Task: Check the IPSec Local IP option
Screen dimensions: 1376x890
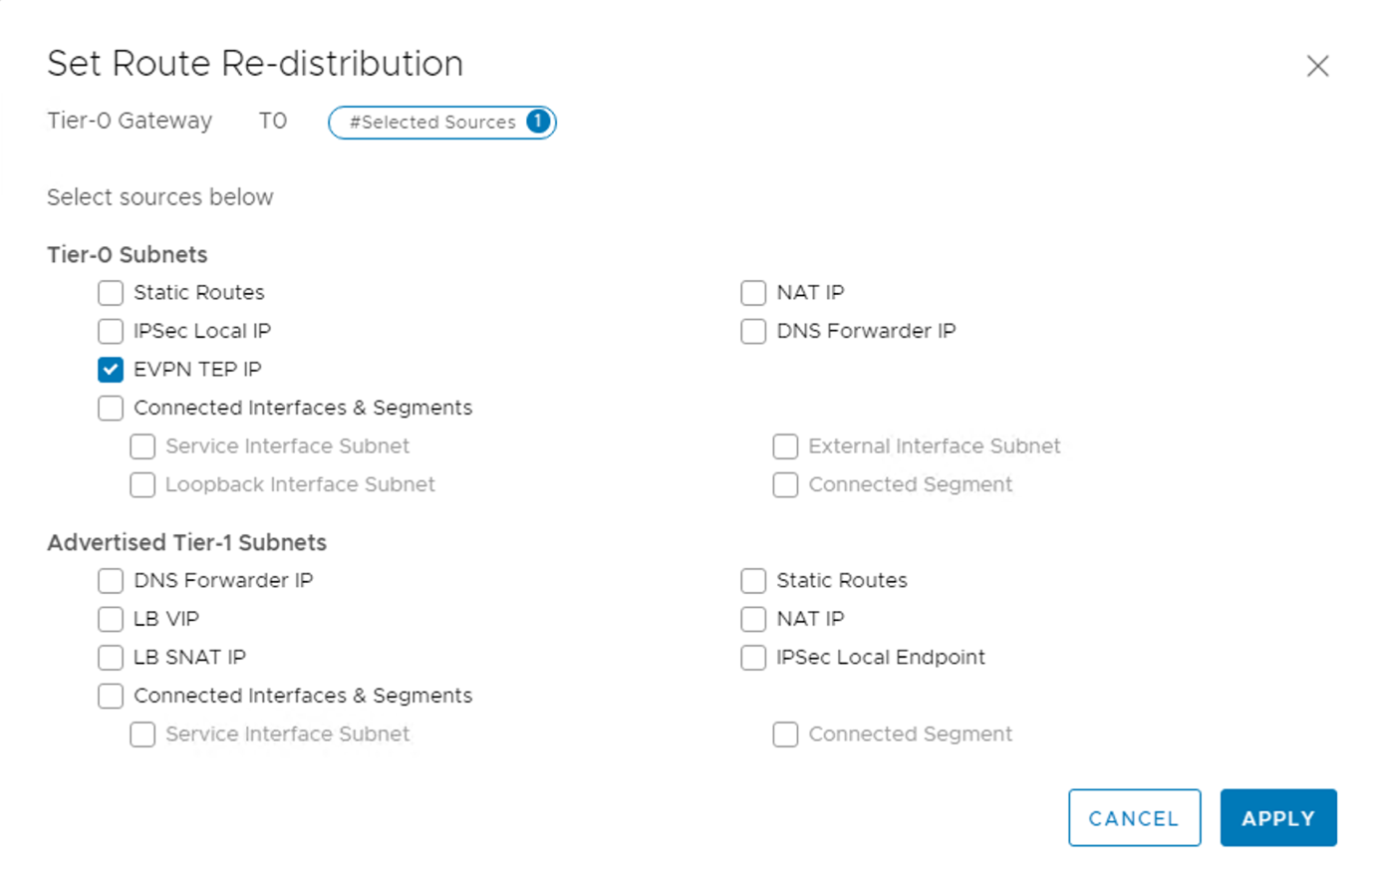Action: click(x=111, y=331)
